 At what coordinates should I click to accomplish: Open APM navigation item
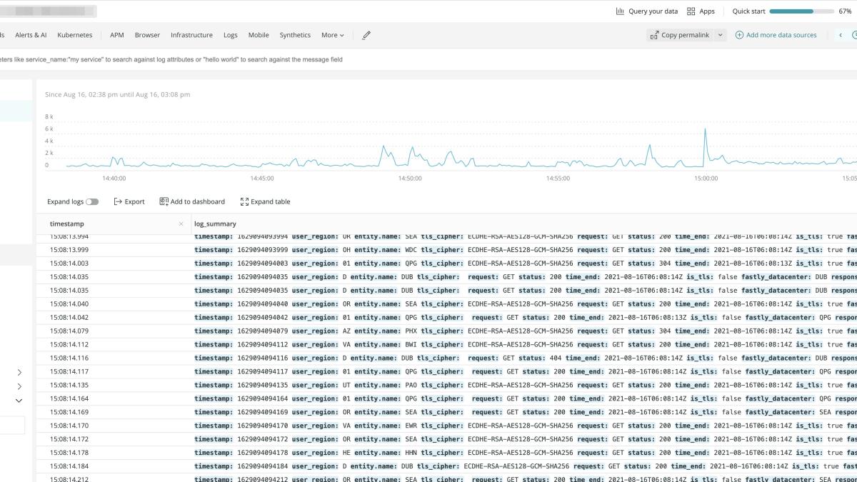(117, 35)
